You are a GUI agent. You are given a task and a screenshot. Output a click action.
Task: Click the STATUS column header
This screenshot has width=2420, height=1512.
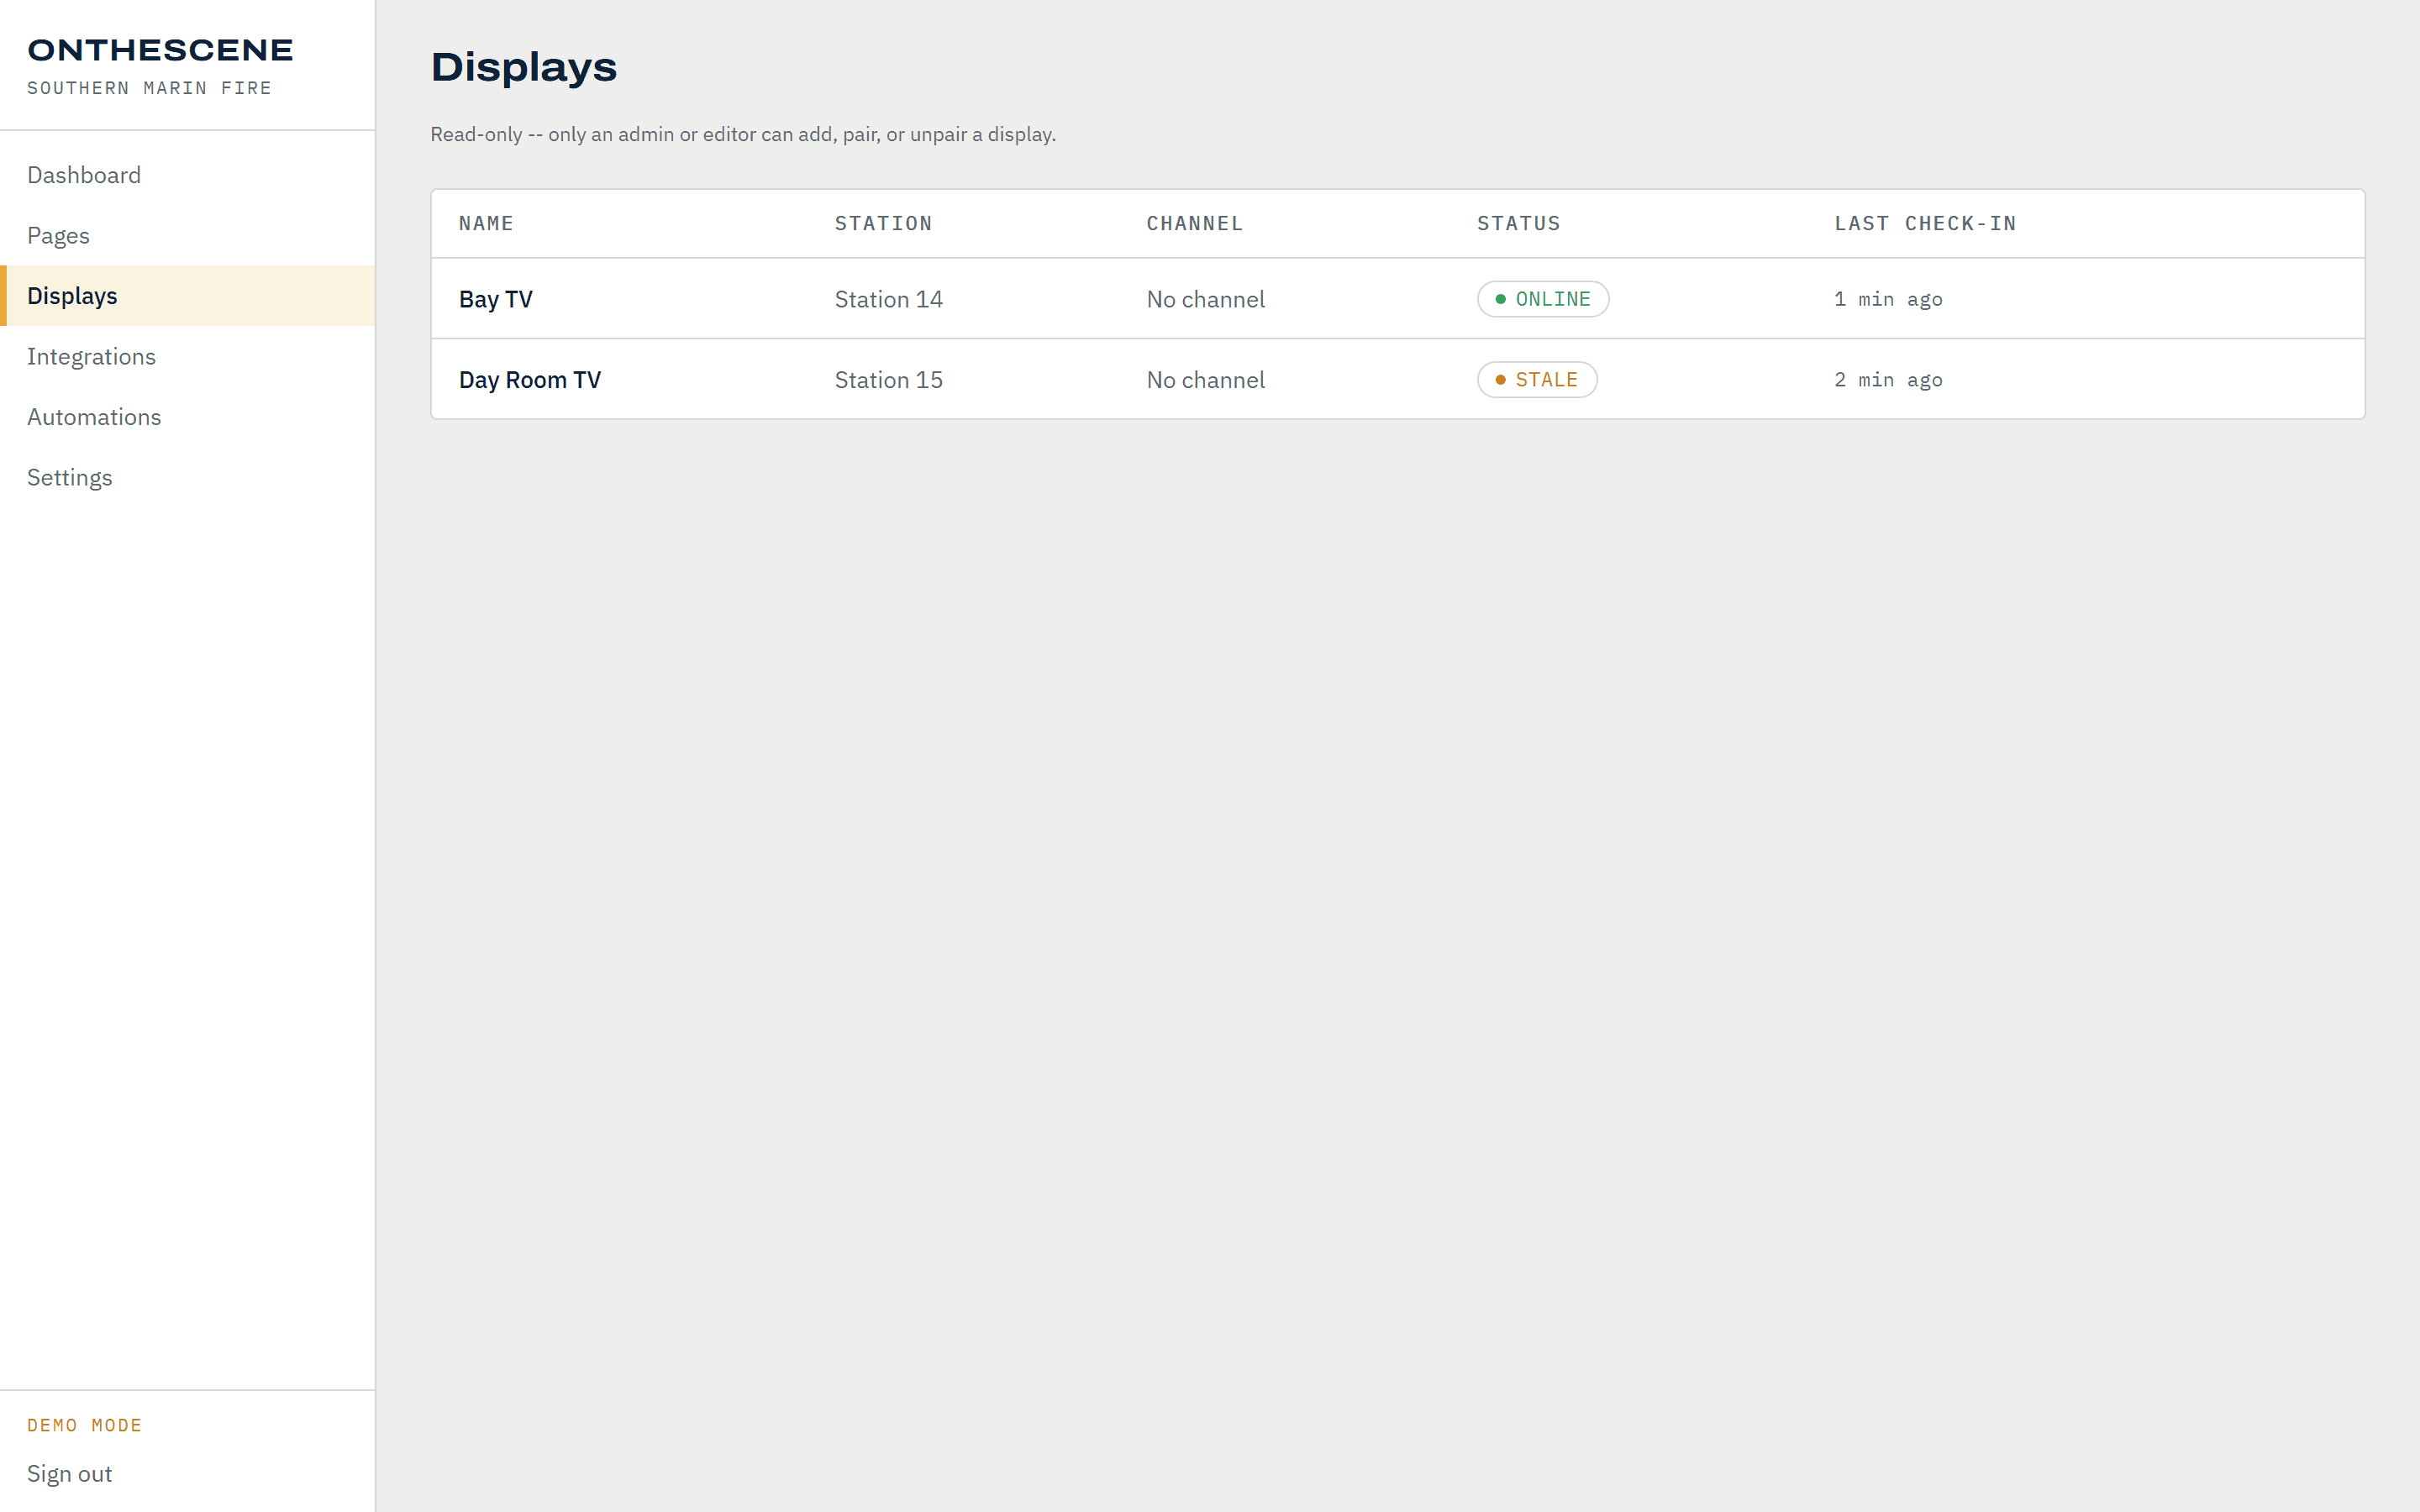1518,224
